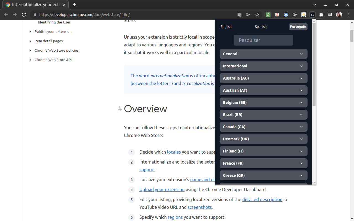Click the Google Translate icon in address bar
Viewport: 354px width, 221px height.
[x=240, y=15]
